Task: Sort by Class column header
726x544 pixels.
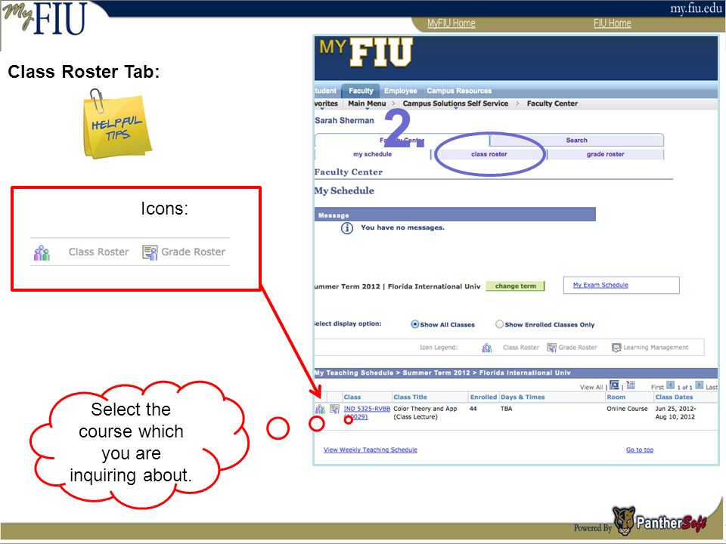Action: (352, 397)
